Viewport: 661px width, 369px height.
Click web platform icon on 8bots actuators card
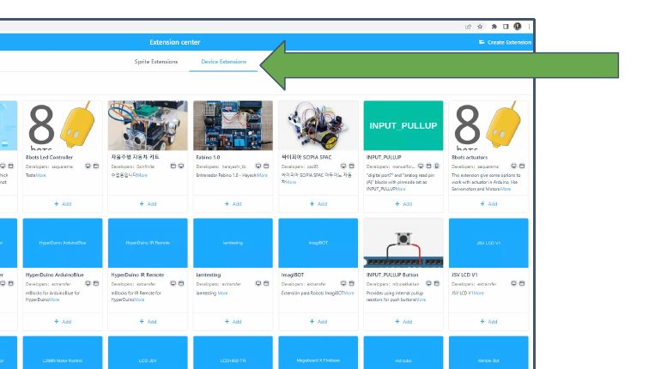[522, 166]
